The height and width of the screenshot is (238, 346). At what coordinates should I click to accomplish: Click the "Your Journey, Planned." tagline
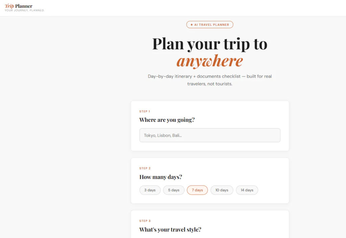(x=24, y=10)
